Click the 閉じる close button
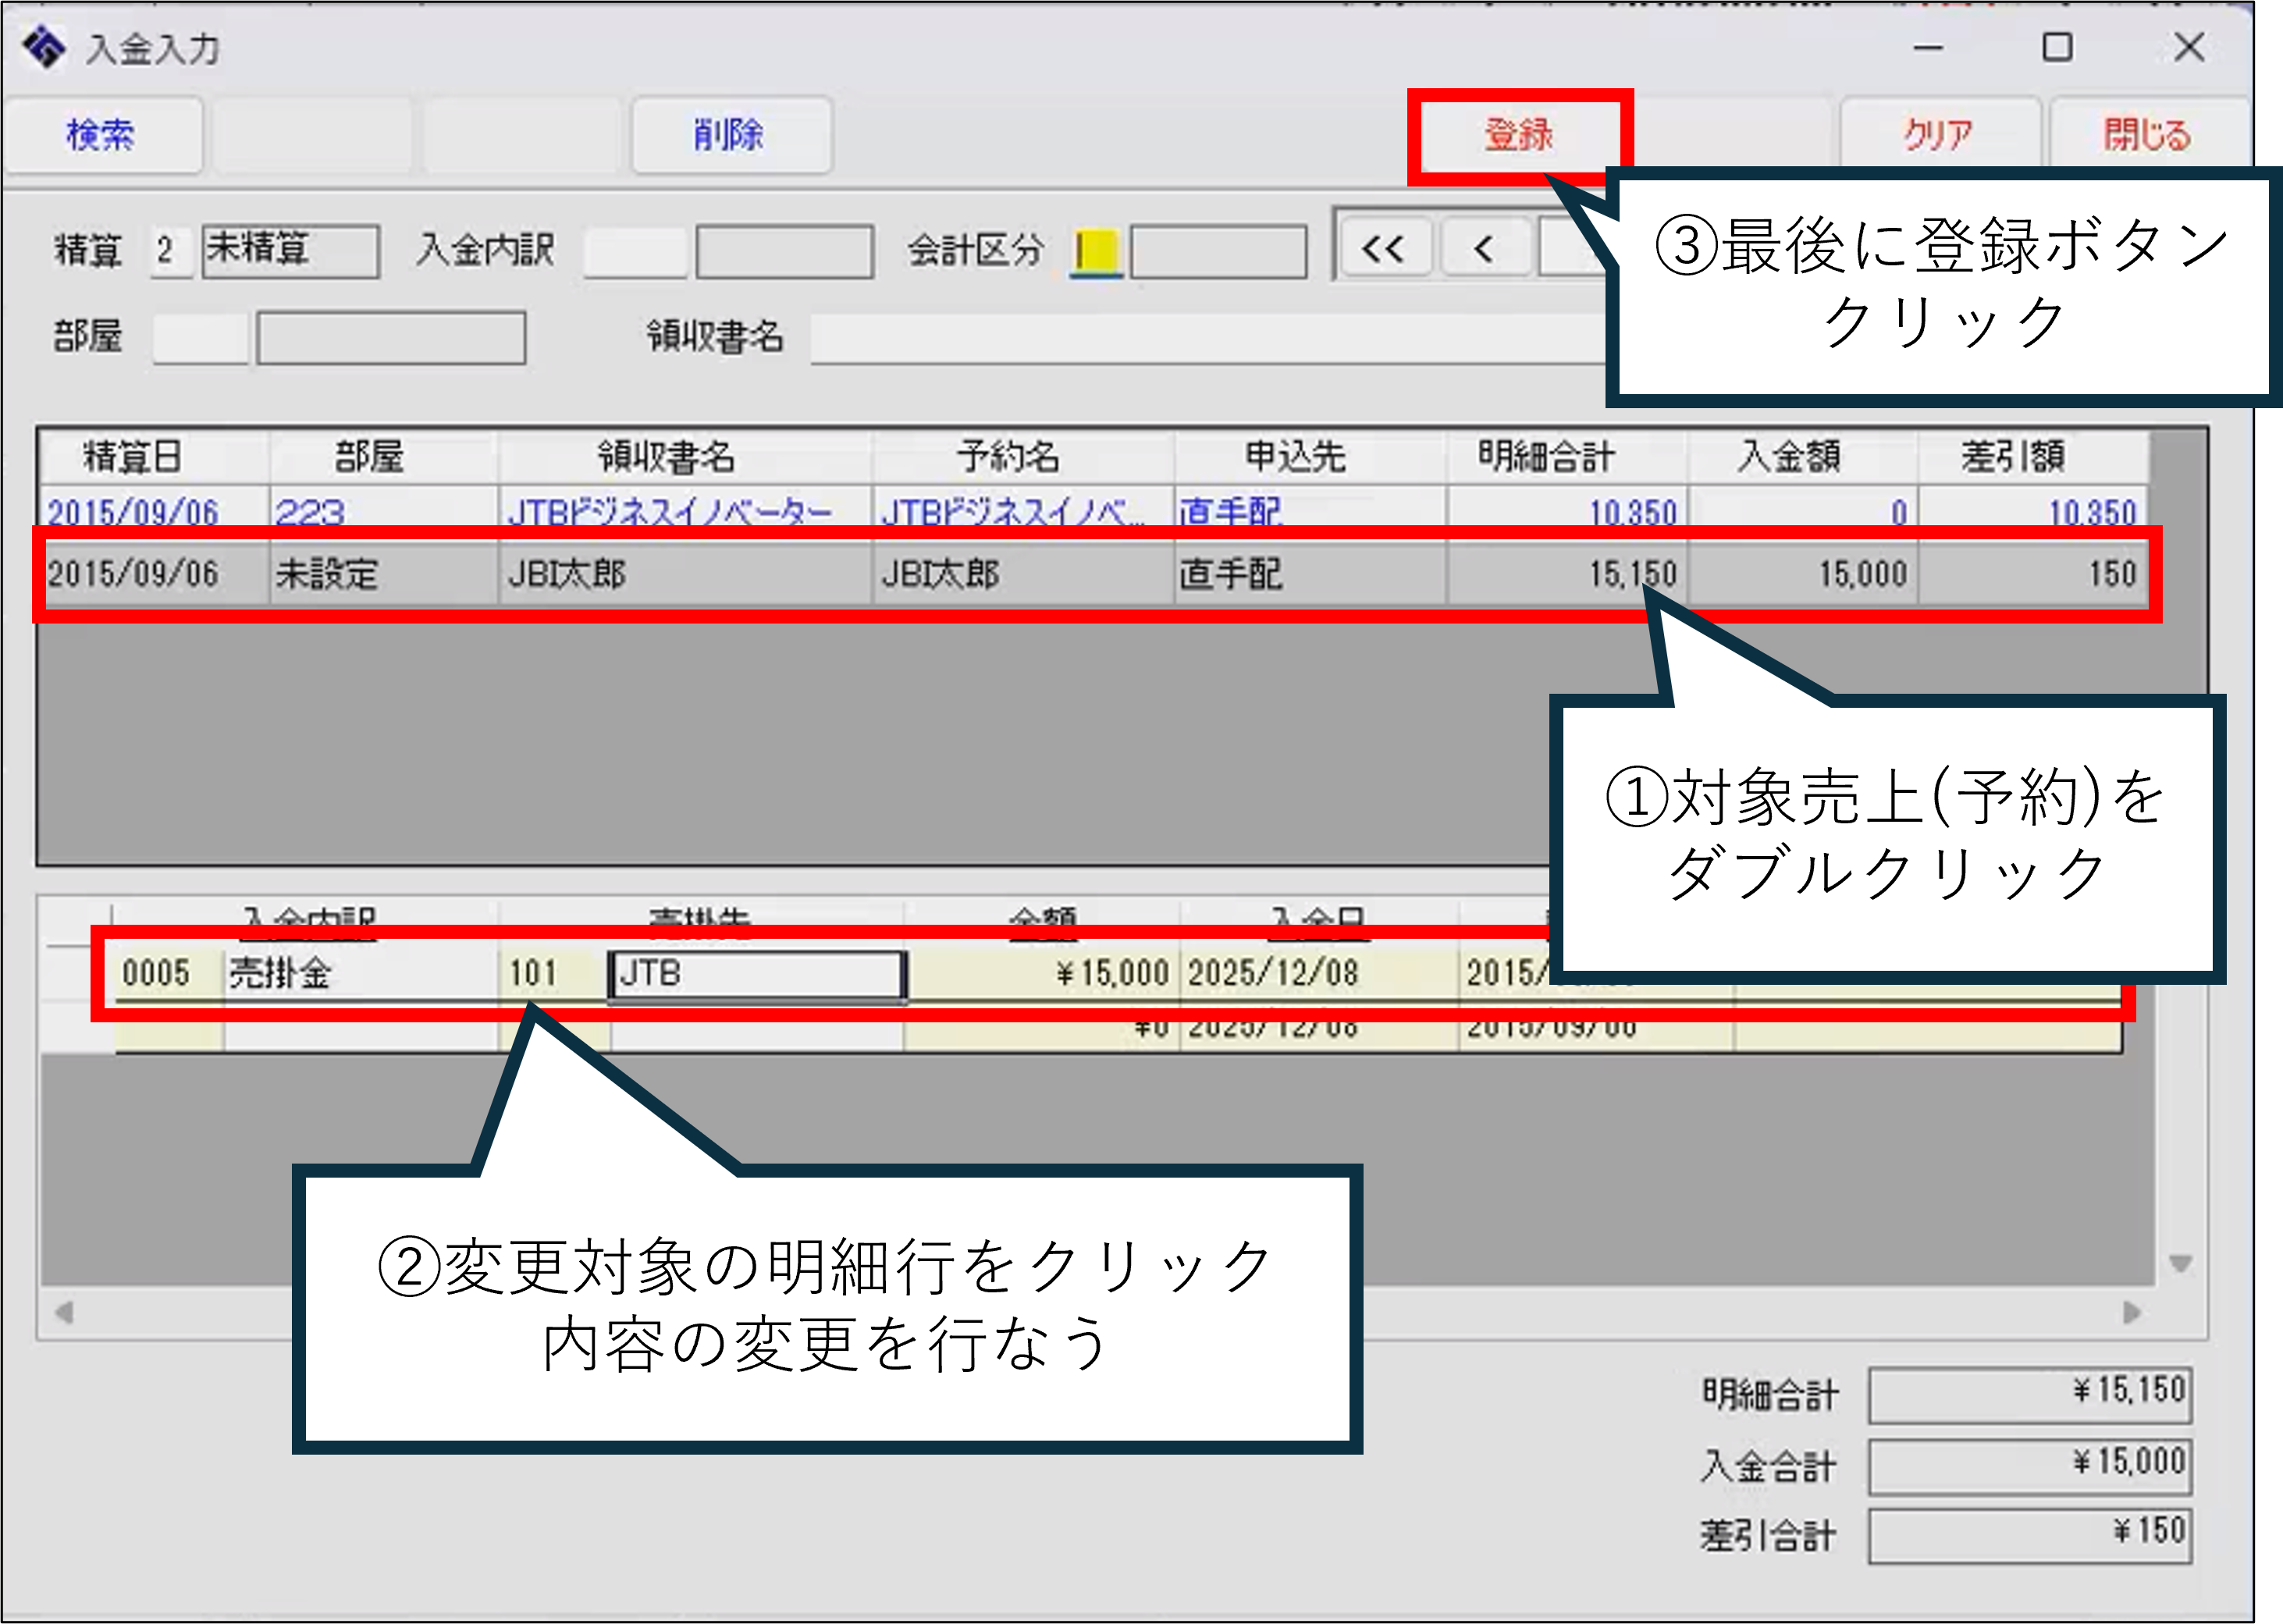The image size is (2283, 1624). click(x=2148, y=134)
